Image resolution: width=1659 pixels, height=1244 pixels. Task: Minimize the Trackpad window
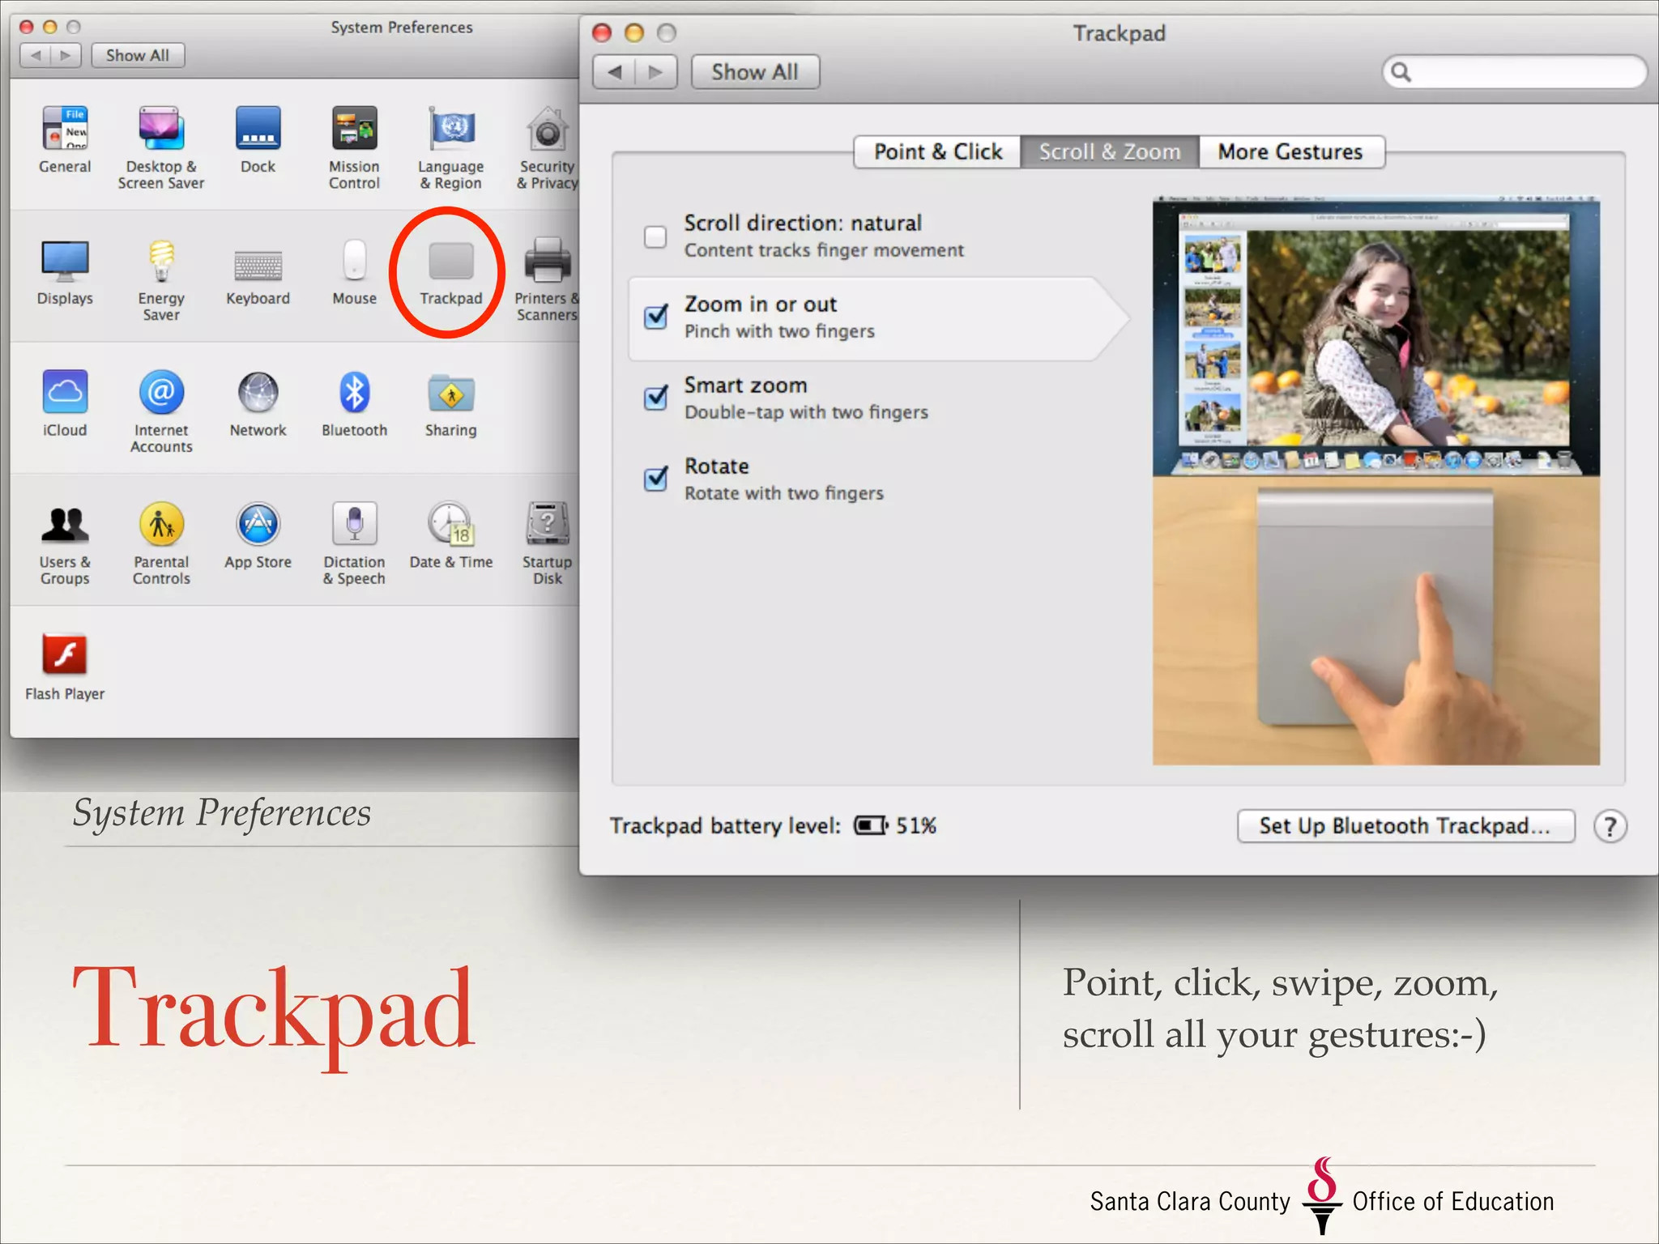tap(634, 33)
